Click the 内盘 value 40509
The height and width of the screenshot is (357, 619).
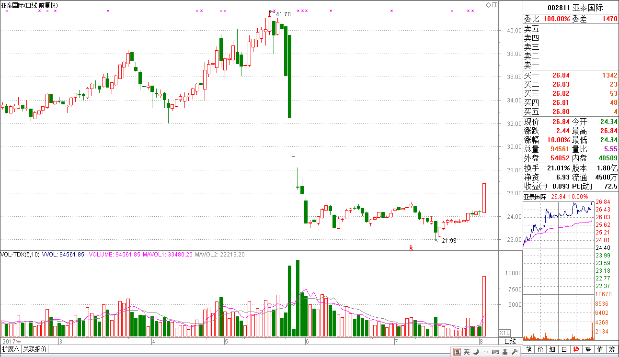click(x=608, y=158)
